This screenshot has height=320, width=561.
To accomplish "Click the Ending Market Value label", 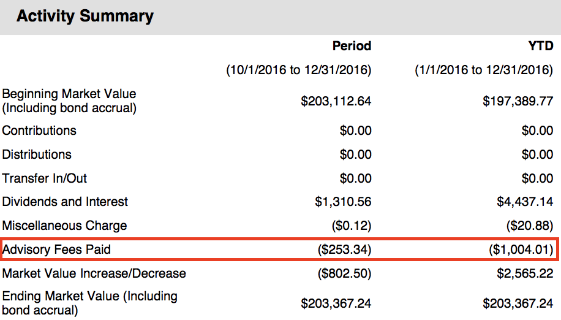I will tap(89, 303).
